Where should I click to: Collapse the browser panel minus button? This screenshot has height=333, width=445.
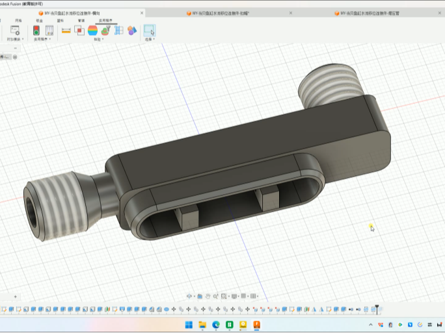tap(16, 48)
